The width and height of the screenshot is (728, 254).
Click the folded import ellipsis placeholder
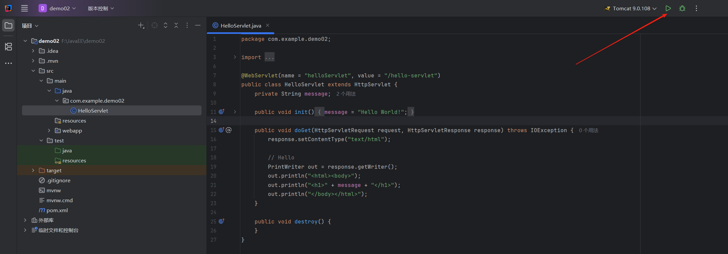coord(270,57)
